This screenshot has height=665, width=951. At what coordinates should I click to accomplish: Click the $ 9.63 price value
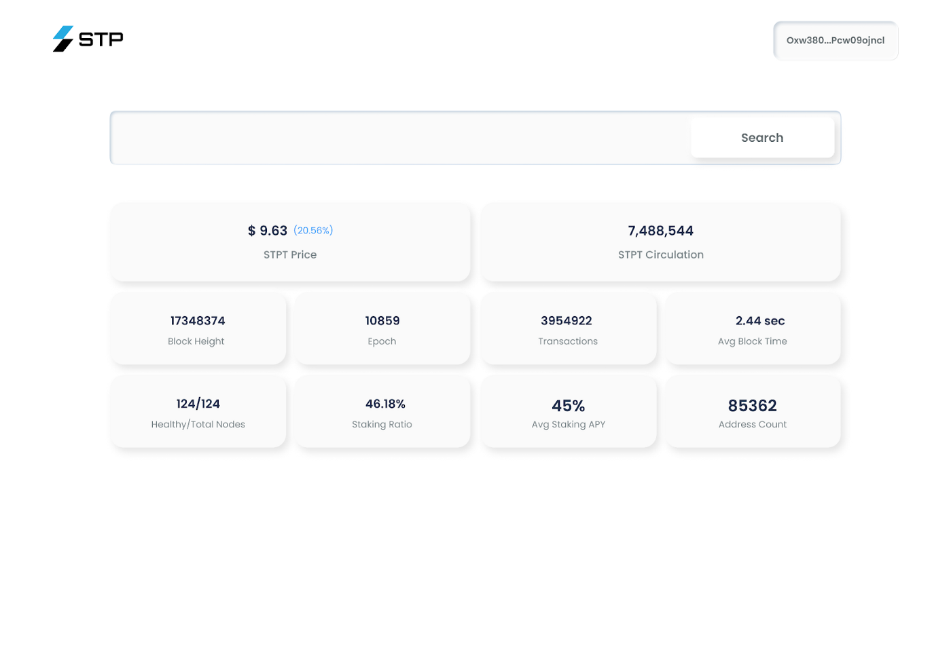268,231
